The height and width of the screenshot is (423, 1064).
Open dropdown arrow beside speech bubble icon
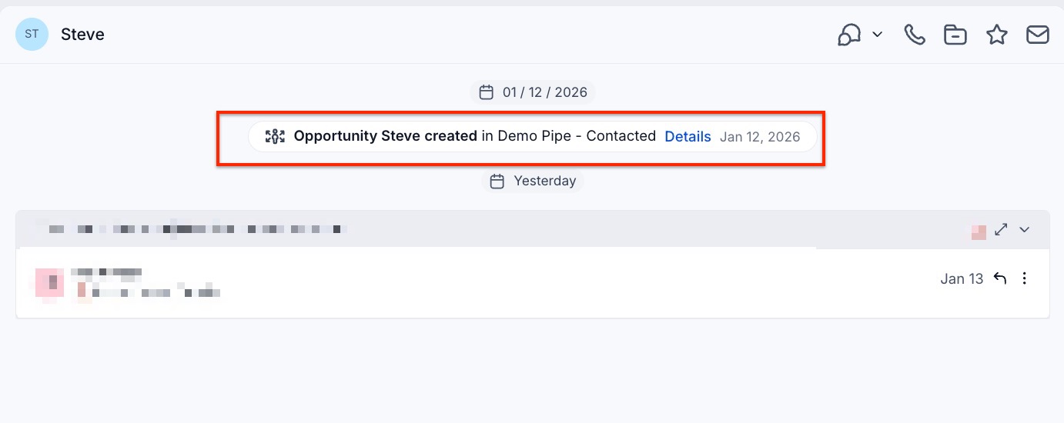pos(877,35)
